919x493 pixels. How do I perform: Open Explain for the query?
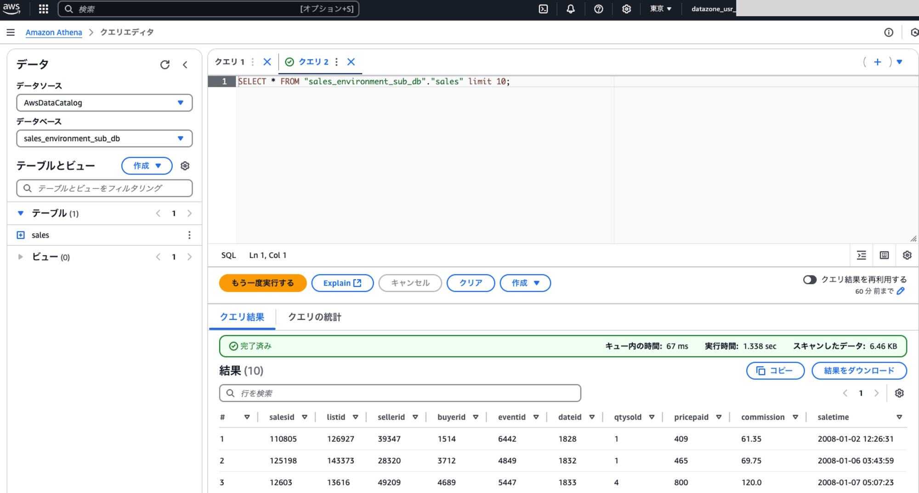click(342, 283)
